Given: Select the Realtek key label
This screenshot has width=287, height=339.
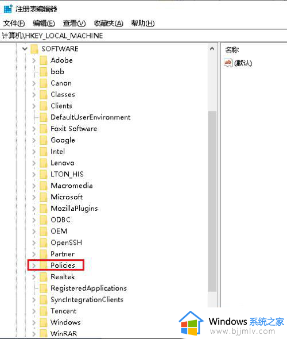Looking at the screenshot, I should (x=63, y=277).
